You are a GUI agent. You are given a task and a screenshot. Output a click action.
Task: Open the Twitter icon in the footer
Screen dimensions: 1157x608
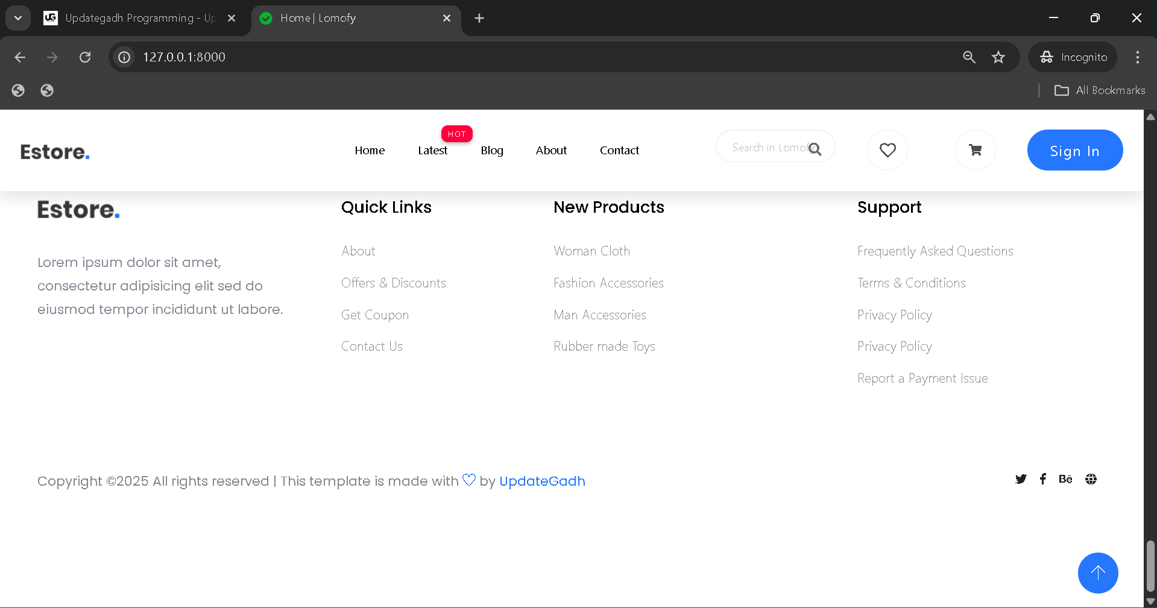[x=1021, y=479]
